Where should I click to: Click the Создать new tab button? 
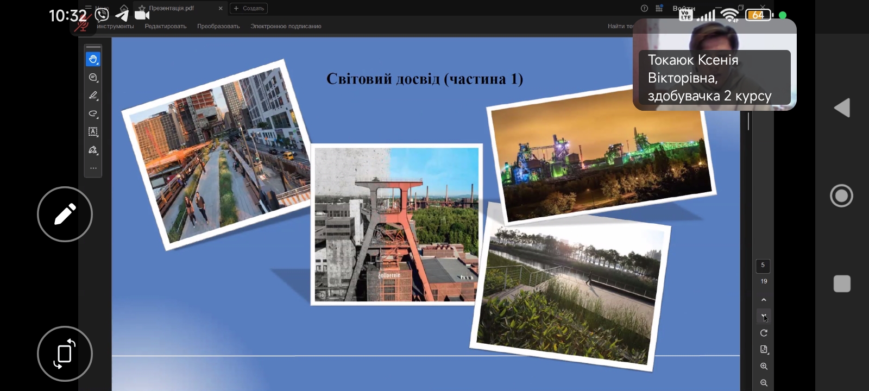click(x=249, y=8)
